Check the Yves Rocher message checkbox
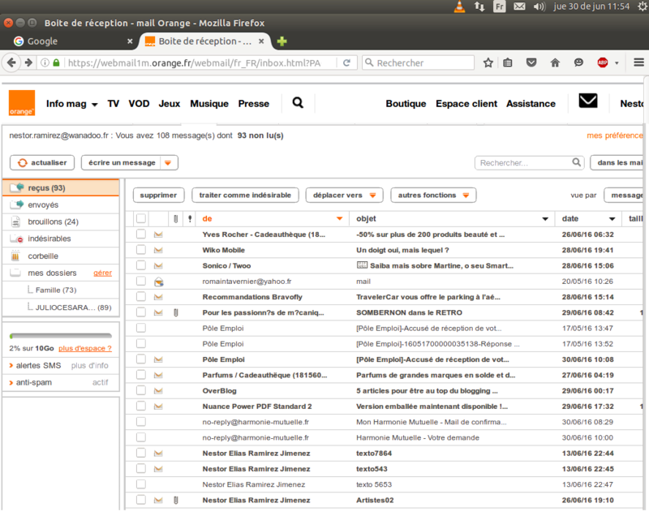This screenshot has height=512, width=649. pos(141,234)
